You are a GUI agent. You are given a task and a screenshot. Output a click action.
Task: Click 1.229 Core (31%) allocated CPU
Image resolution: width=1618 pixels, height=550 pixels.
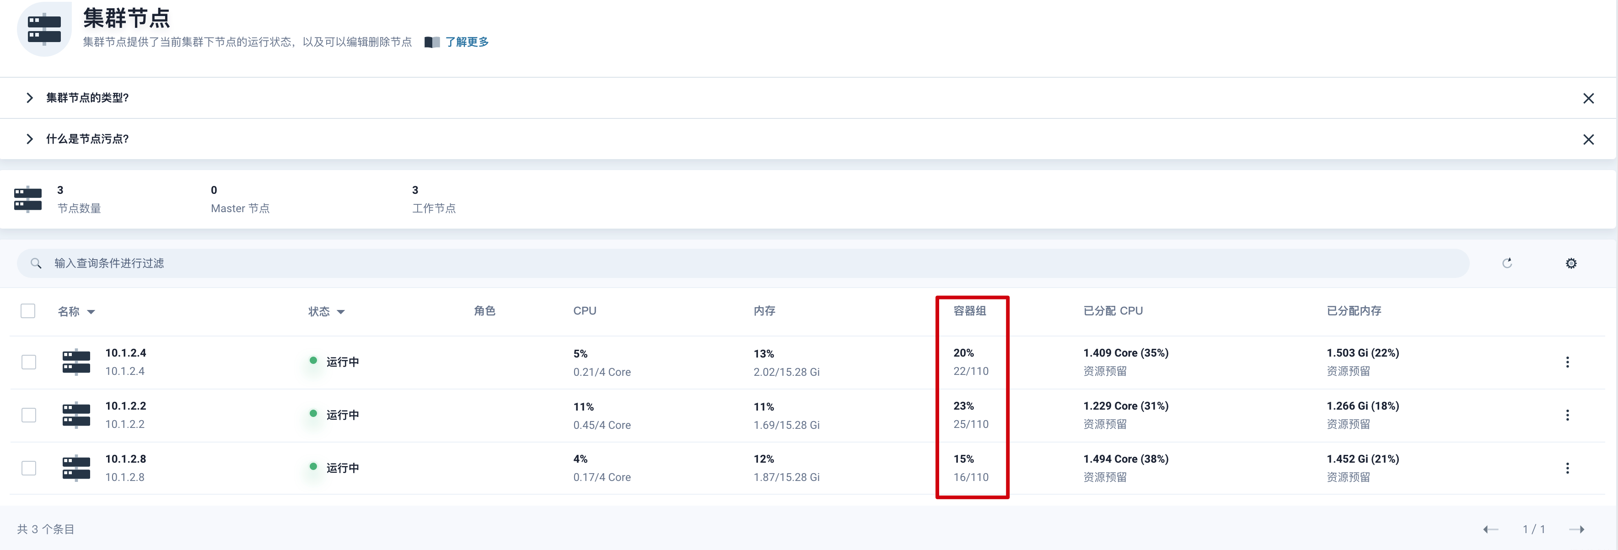coord(1126,406)
